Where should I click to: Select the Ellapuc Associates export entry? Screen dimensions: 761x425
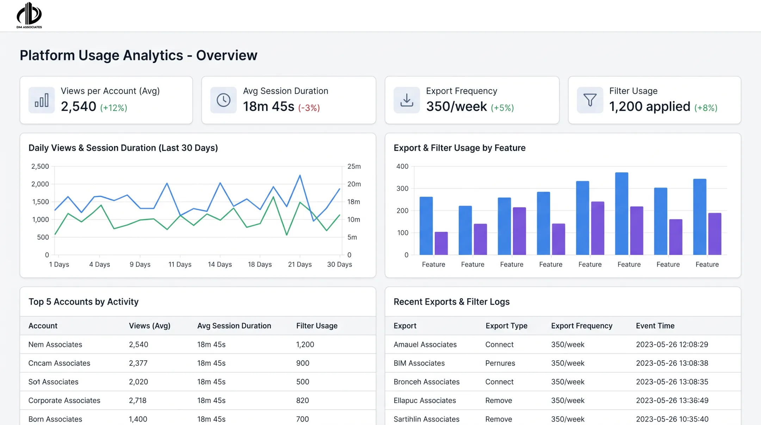[425, 400]
